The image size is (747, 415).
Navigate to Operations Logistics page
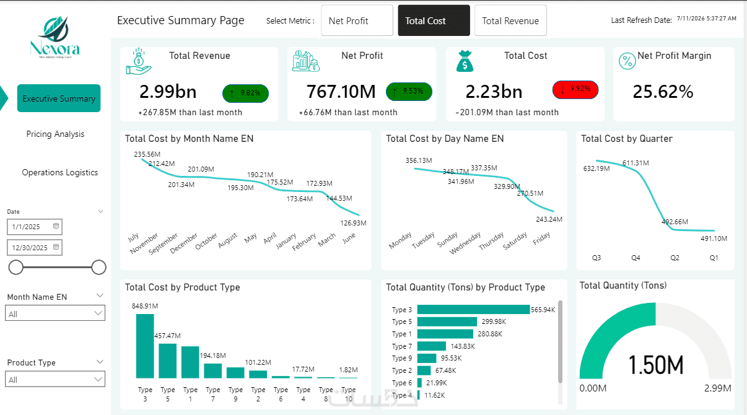click(x=60, y=172)
